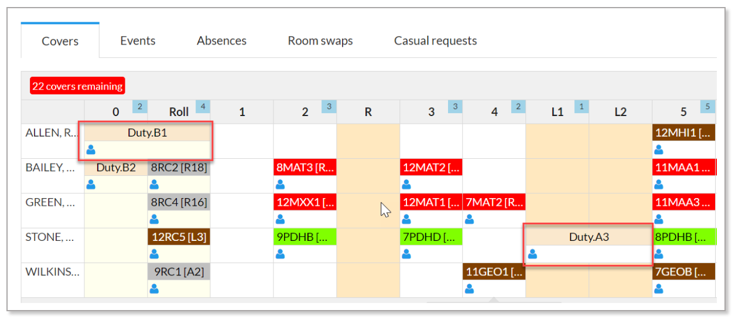
Task: Click the 22 covers remaining badge
Action: (77, 86)
